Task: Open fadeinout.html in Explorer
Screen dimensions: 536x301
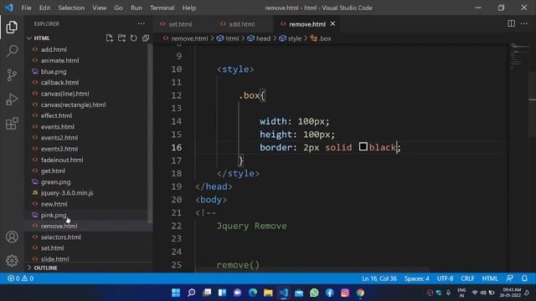Action: [62, 160]
